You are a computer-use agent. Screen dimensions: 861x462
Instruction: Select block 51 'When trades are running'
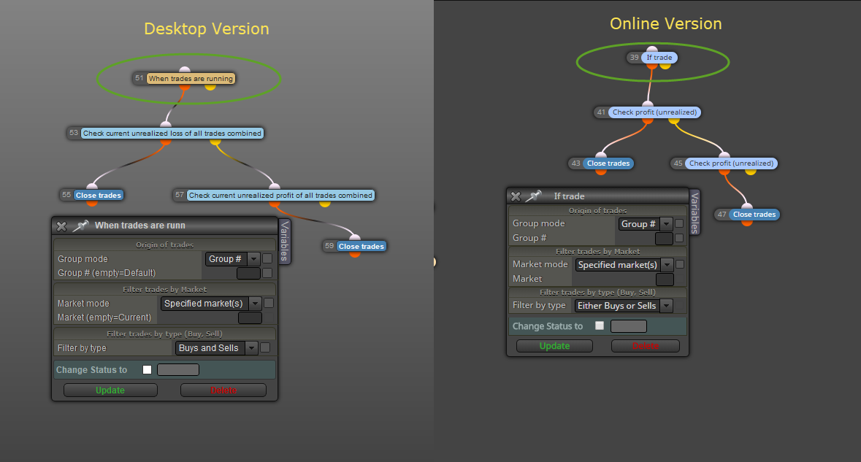(x=191, y=79)
